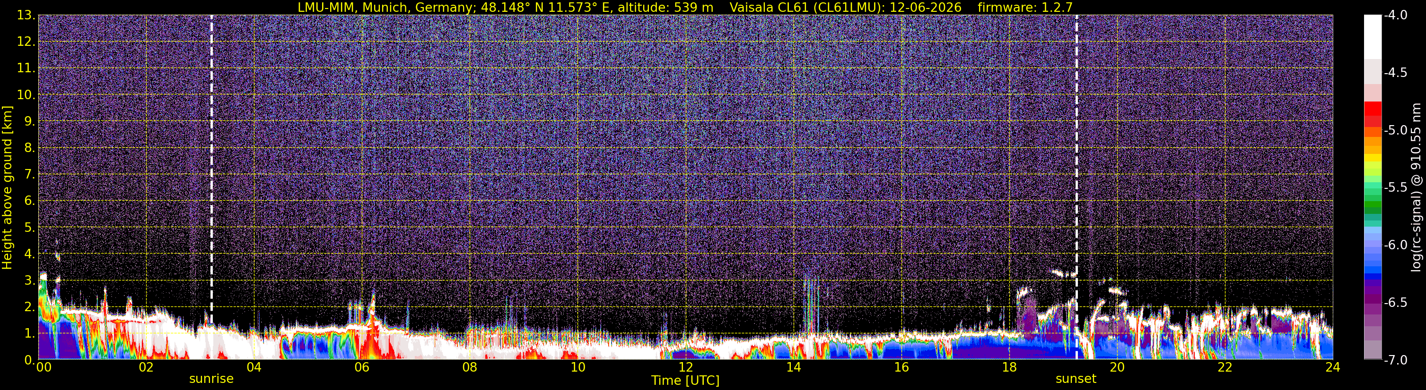Click the '2.' height axis tick label

coord(29,306)
